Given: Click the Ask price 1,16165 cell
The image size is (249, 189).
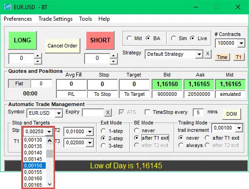Looking at the screenshot, I should 199,84.
